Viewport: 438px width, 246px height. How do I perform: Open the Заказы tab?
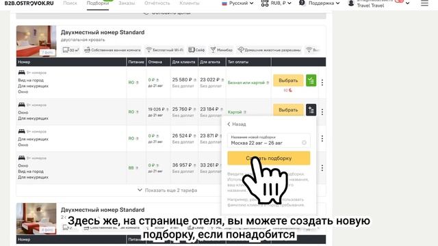coord(127,3)
